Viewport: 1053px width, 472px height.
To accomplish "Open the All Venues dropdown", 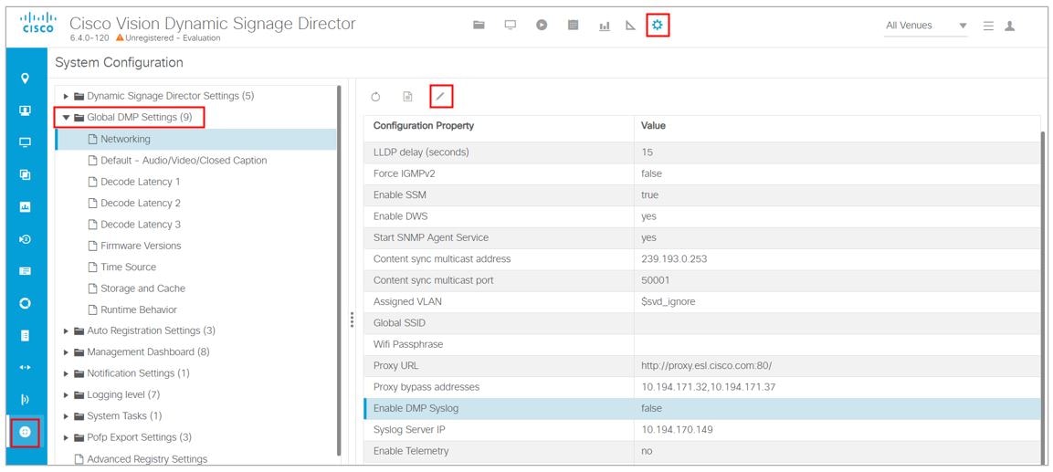I will tap(925, 26).
